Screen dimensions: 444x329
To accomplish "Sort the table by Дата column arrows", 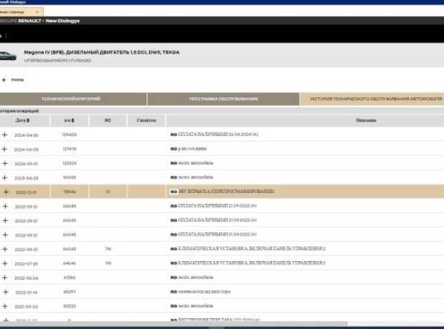I will click(28, 120).
